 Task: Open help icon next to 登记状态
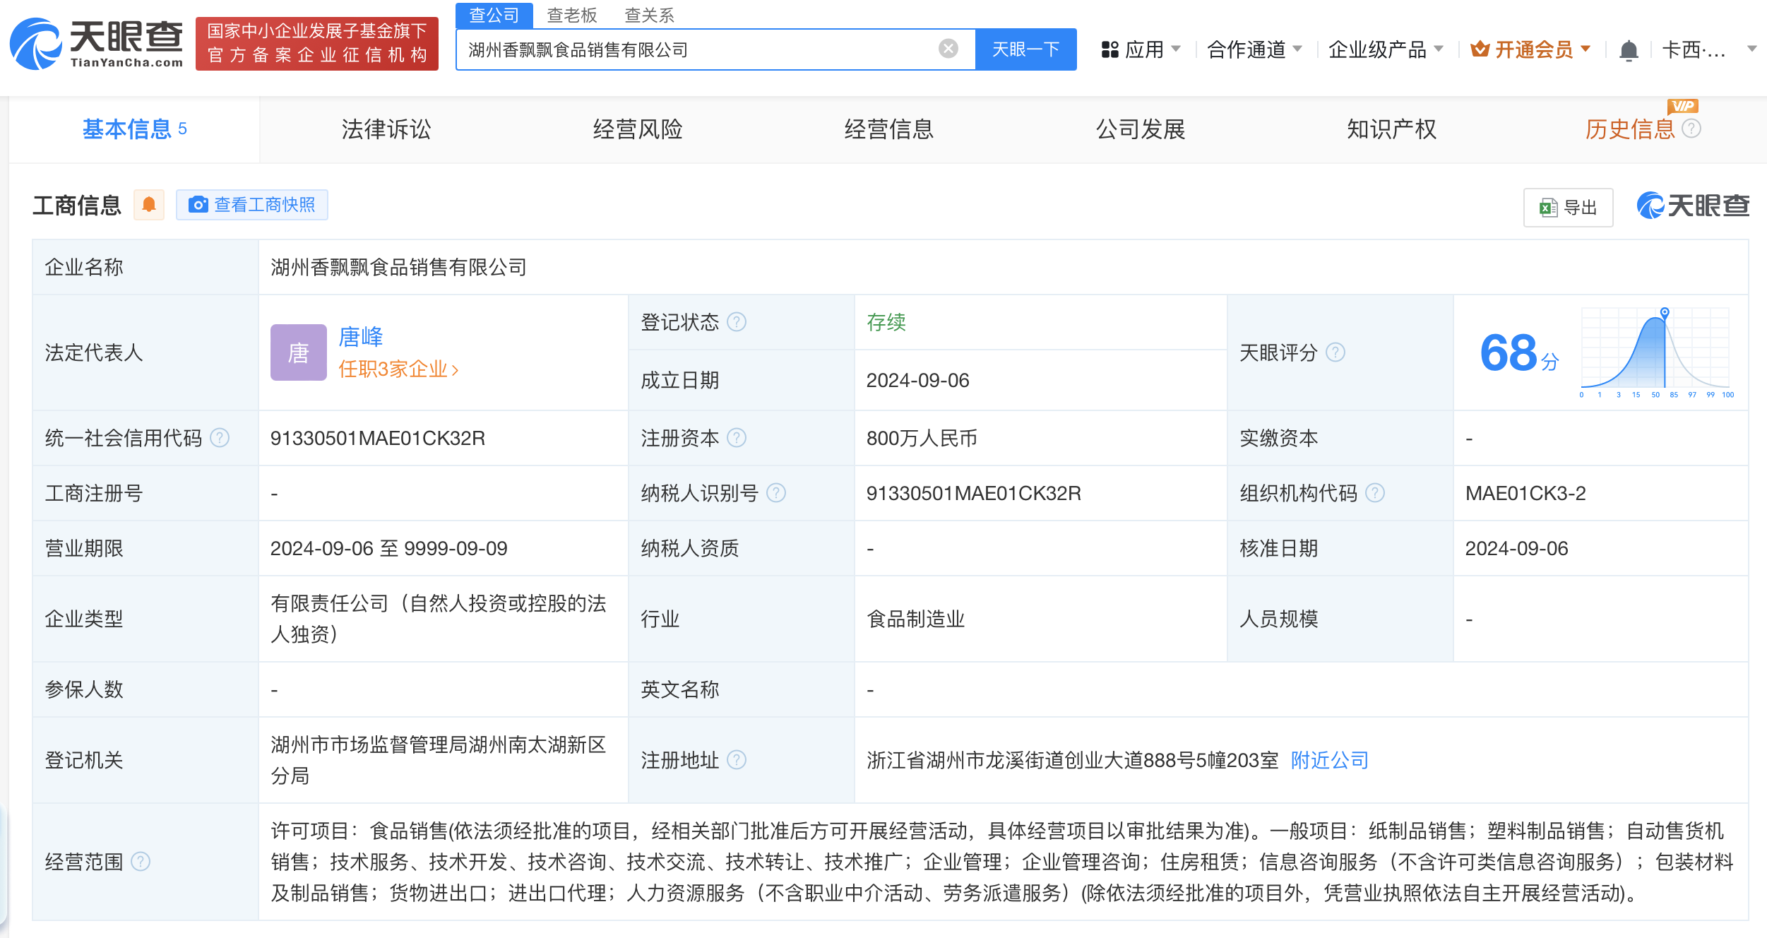(x=737, y=322)
